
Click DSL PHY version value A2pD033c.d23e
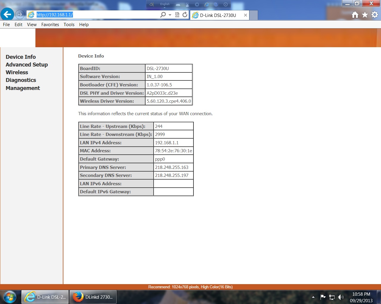point(162,93)
